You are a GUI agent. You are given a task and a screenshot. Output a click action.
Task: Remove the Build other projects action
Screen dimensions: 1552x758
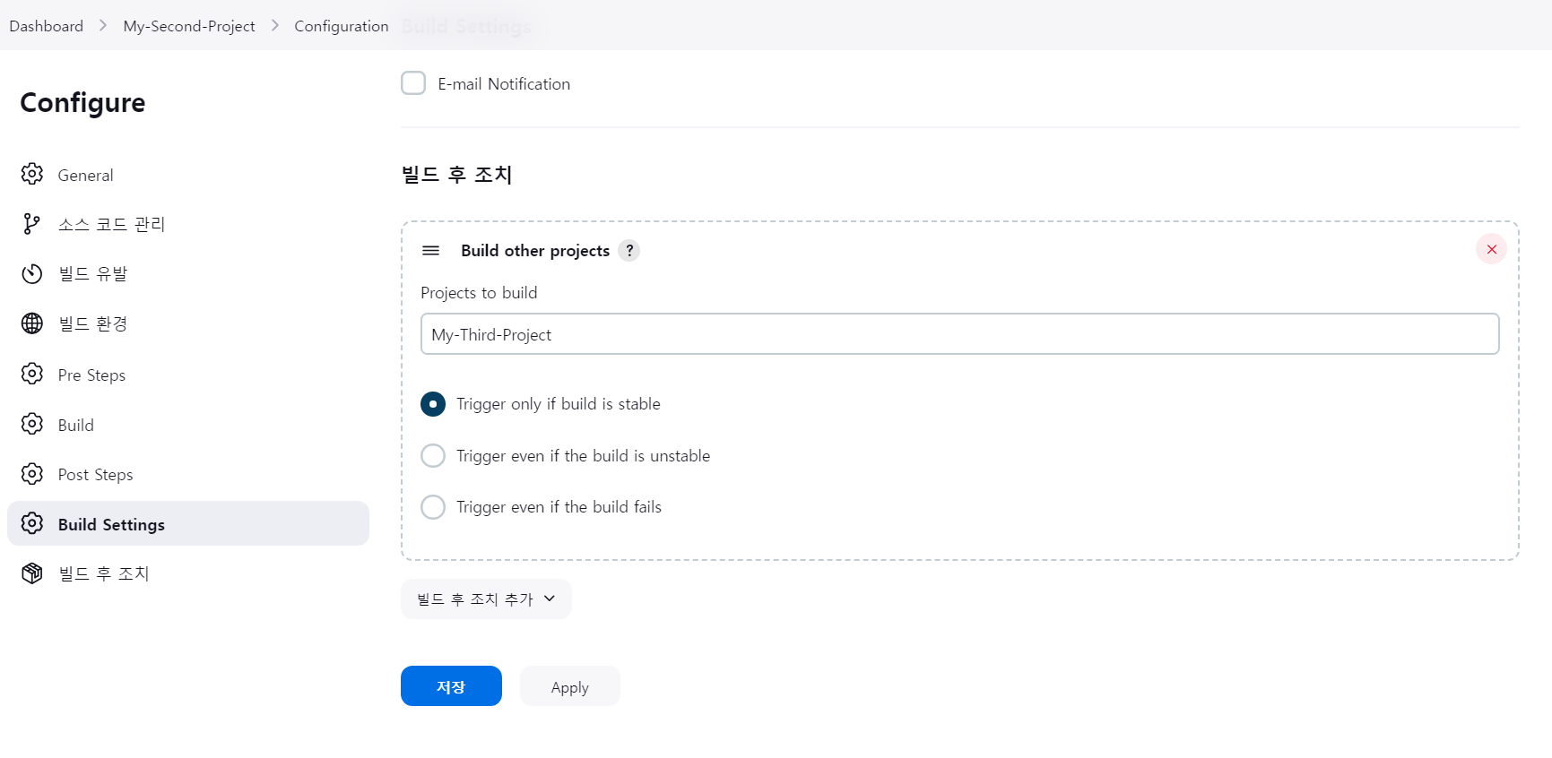click(x=1491, y=249)
